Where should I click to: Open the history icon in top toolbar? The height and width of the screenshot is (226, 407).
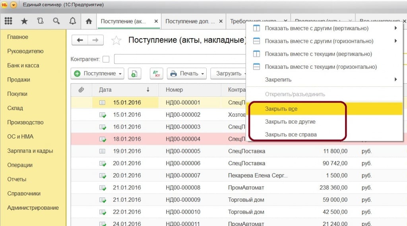pos(40,21)
